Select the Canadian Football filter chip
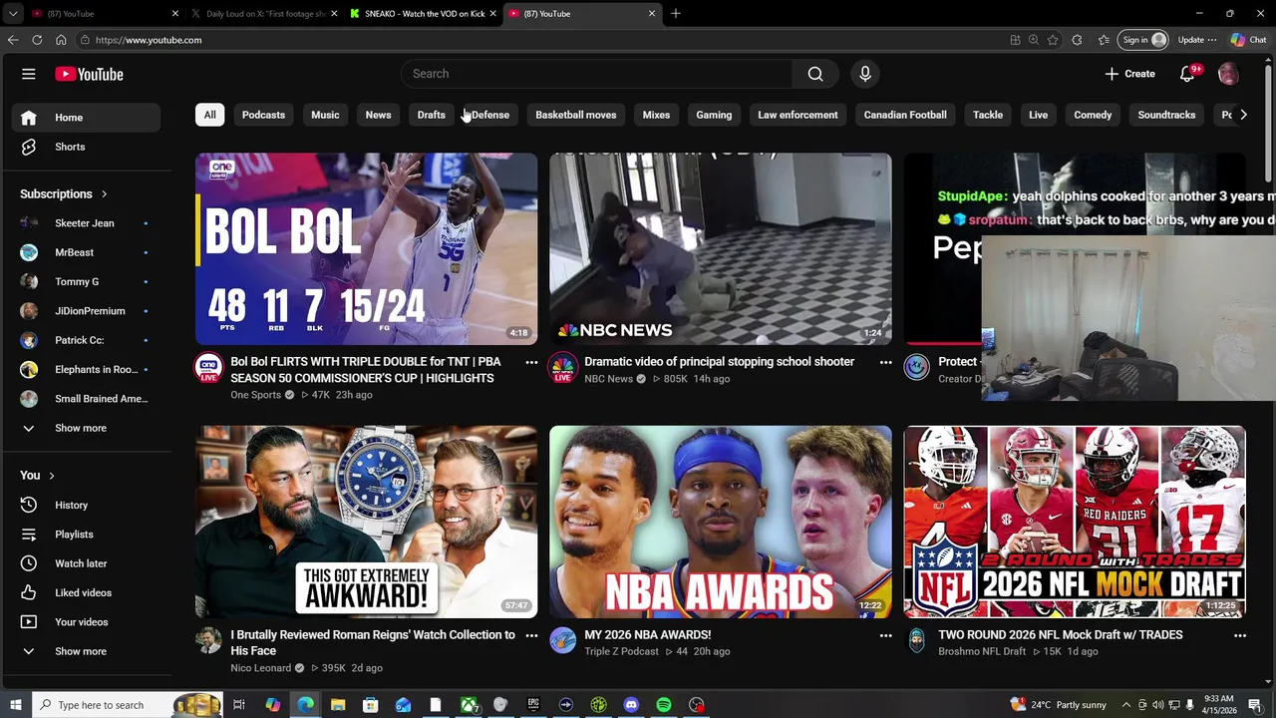This screenshot has height=718, width=1276. (x=905, y=115)
